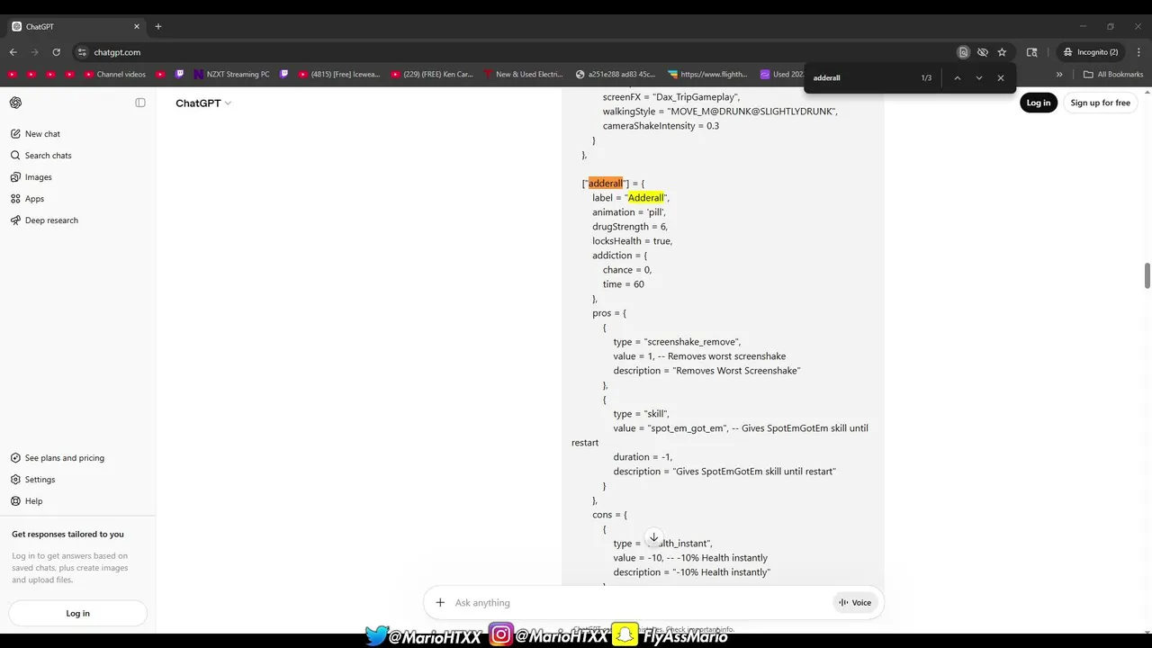Screen dimensions: 1152x648
Task: Open the (4815) [Free] Icewea... bookmark
Action: click(x=339, y=75)
